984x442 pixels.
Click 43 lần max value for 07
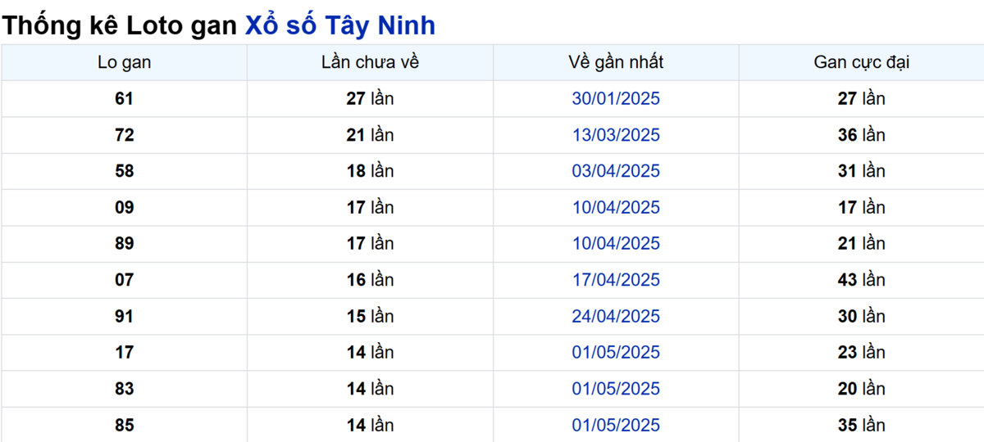[x=862, y=280]
